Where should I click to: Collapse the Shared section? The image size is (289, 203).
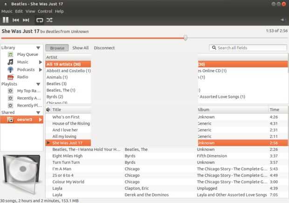pos(38,113)
